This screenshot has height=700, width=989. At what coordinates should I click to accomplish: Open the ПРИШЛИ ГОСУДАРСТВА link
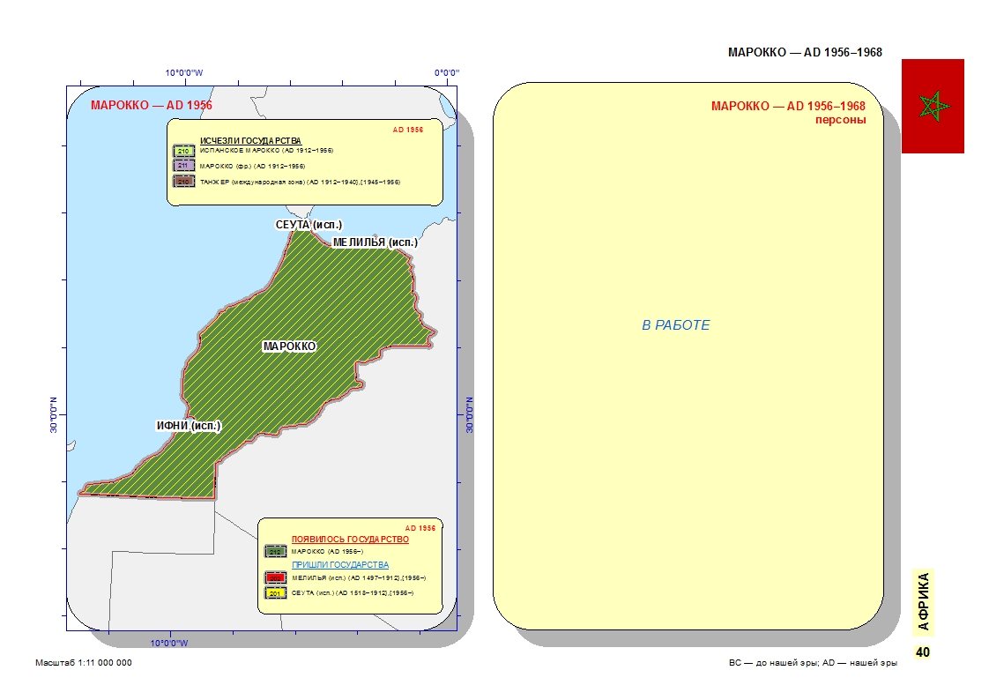[x=340, y=565]
